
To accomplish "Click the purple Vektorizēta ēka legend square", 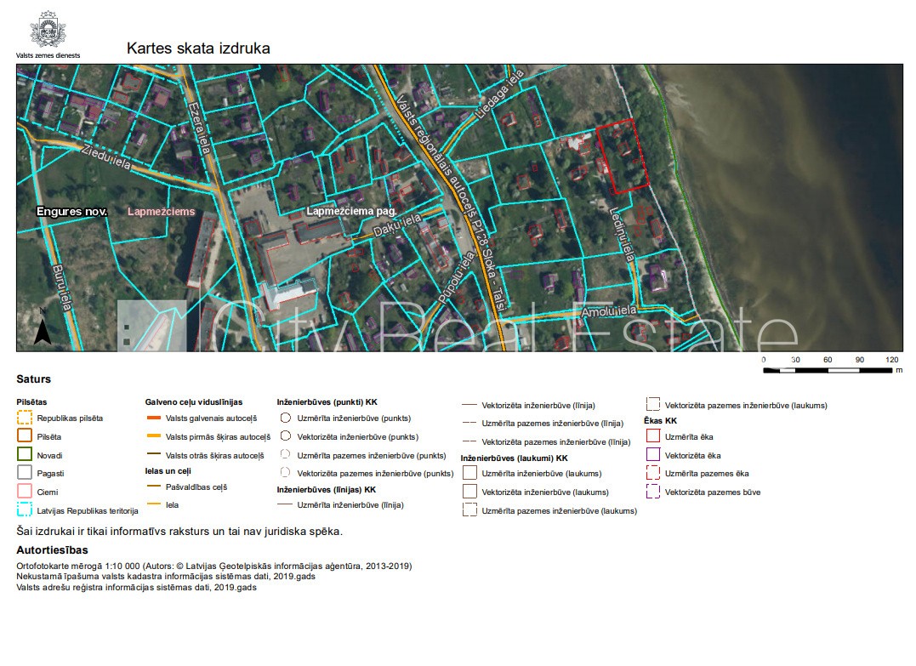I will [x=653, y=455].
